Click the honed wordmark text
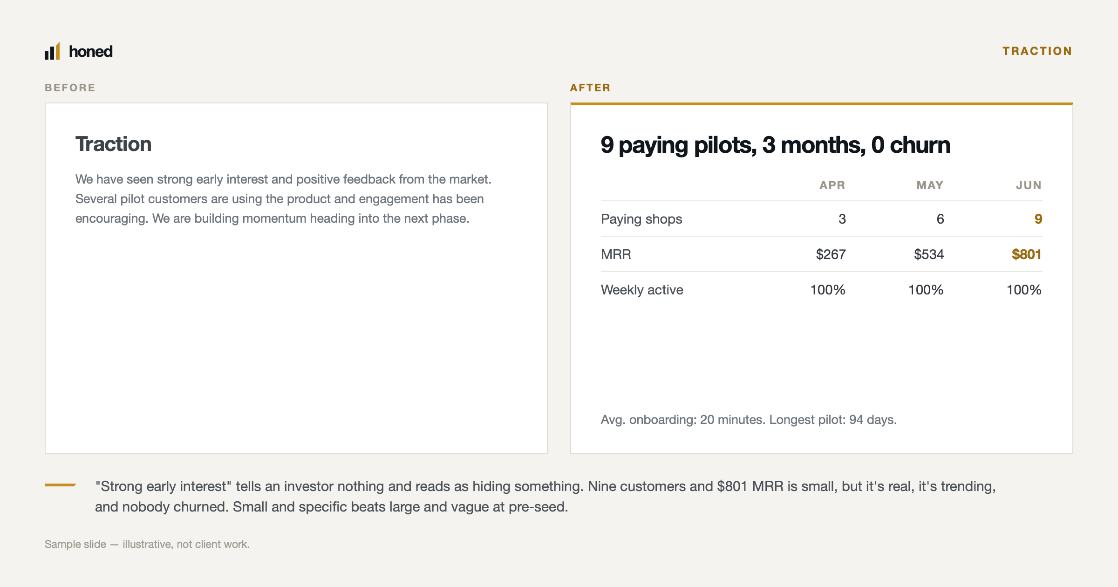The width and height of the screenshot is (1118, 587). coord(91,51)
